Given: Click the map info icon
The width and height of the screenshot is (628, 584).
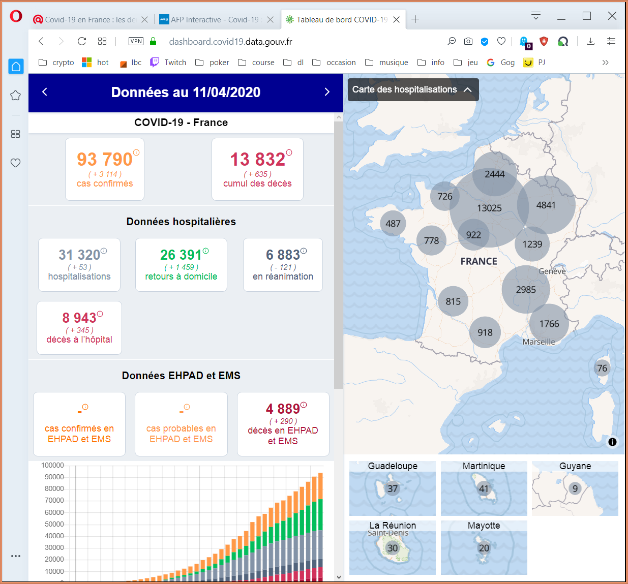Looking at the screenshot, I should click(612, 442).
